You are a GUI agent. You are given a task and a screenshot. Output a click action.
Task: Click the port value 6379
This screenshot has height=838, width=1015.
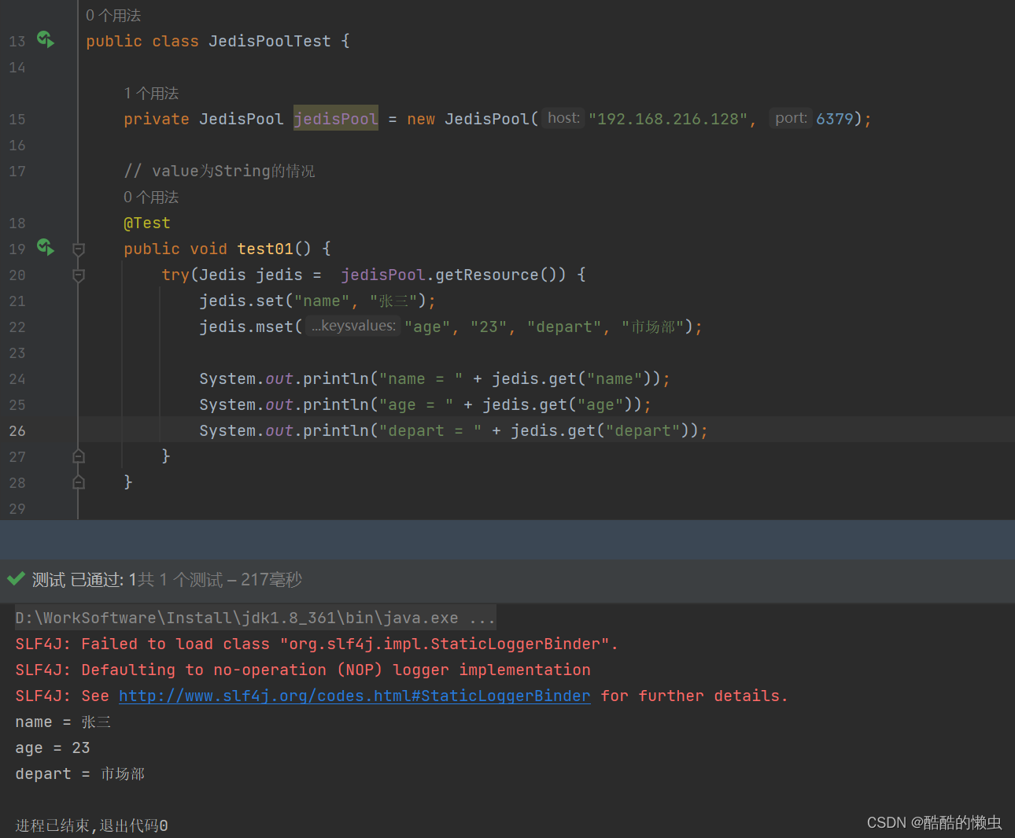click(835, 119)
